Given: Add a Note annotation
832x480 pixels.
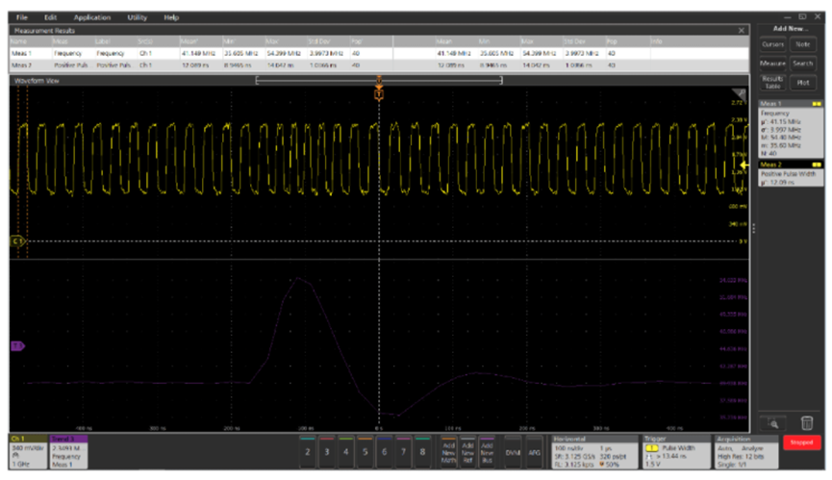Looking at the screenshot, I should 804,44.
